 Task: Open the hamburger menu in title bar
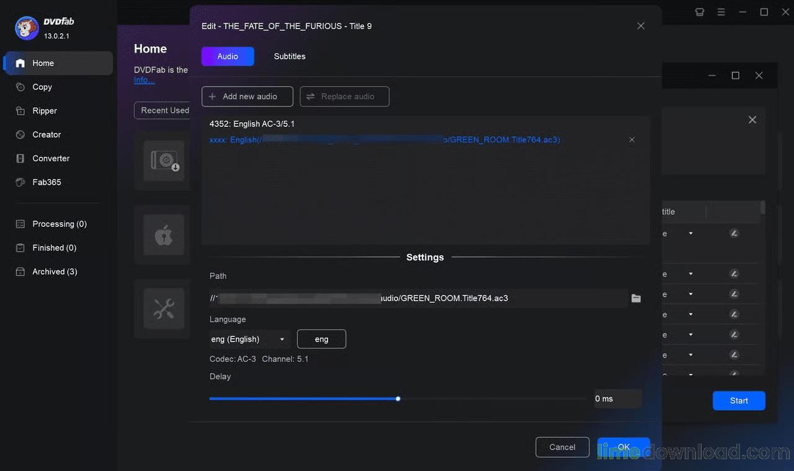721,12
